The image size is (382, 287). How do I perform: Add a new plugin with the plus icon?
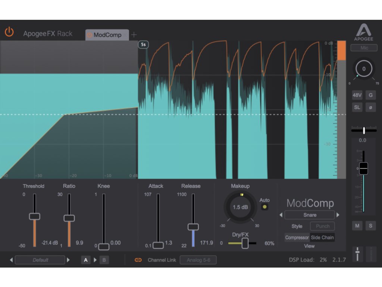click(x=134, y=35)
